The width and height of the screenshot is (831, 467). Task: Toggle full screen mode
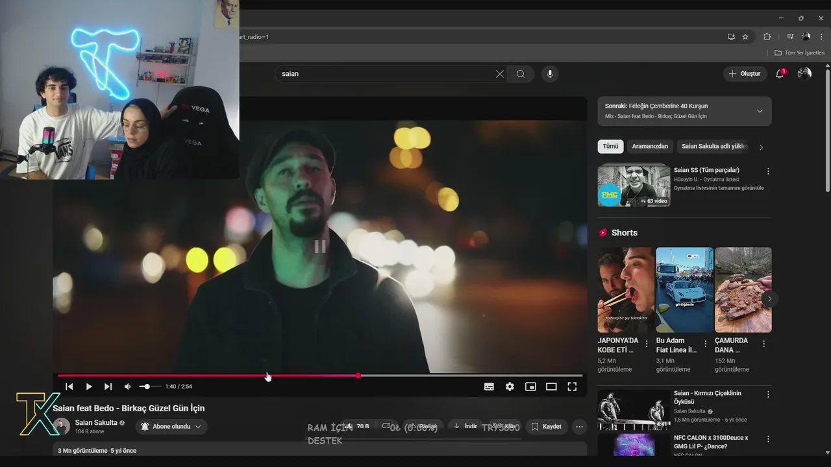point(572,387)
